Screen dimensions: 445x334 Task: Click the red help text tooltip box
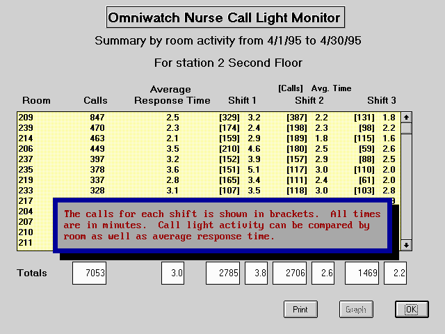222,225
